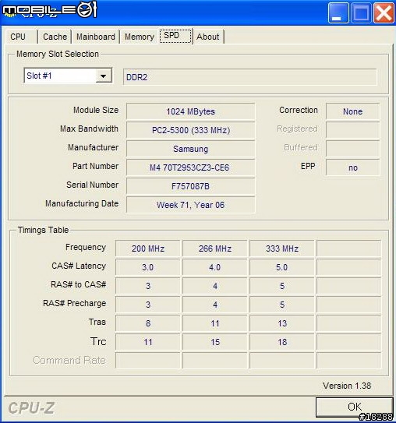The width and height of the screenshot is (396, 423).
Task: Click Tras value 8
Action: 147,323
